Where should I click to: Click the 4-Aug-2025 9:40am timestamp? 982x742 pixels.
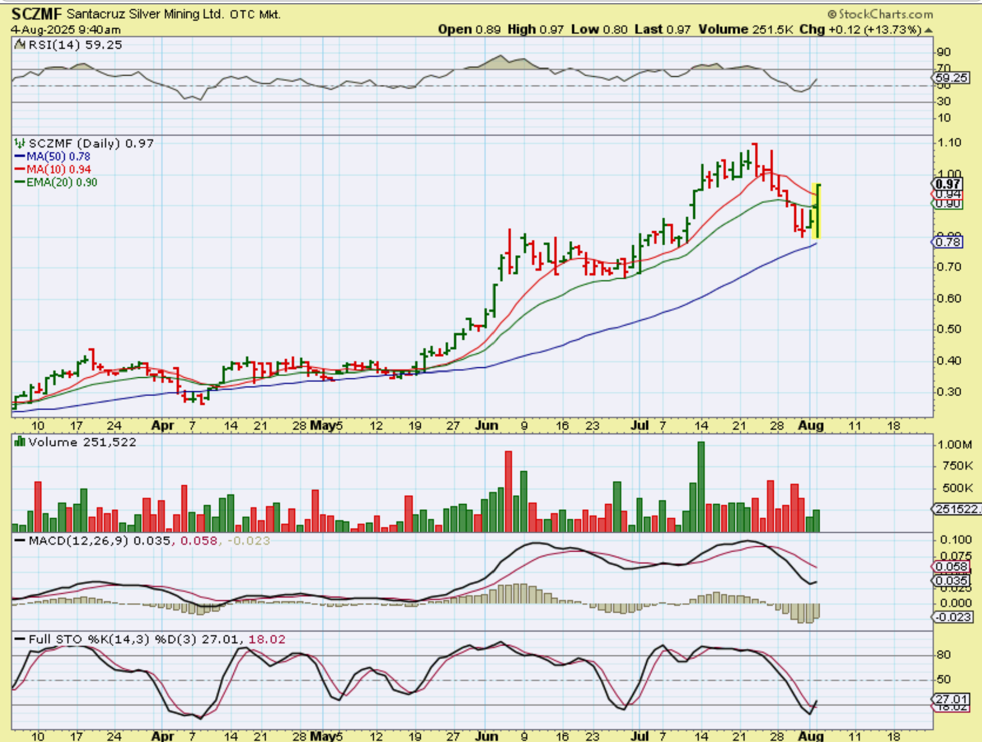pyautogui.click(x=66, y=30)
